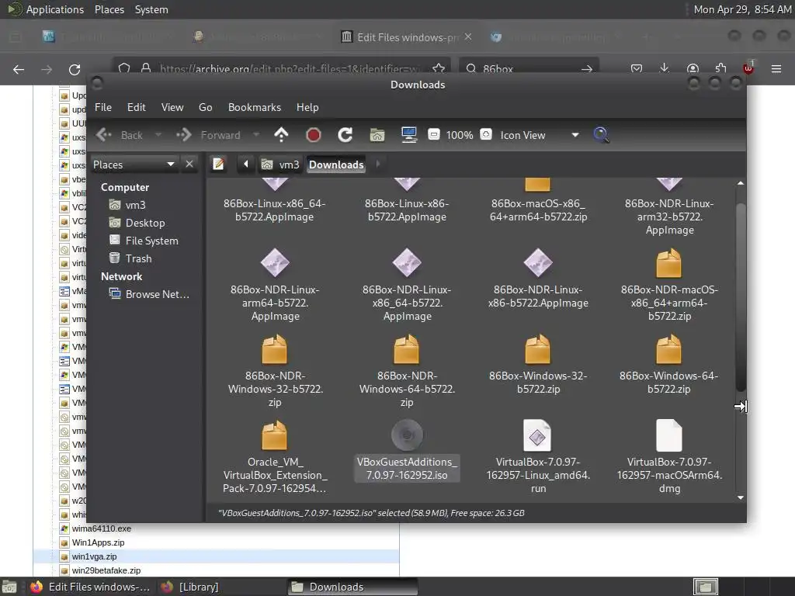795x596 pixels.
Task: Click Win1Apps.zip in Firefox file list
Action: (x=98, y=542)
